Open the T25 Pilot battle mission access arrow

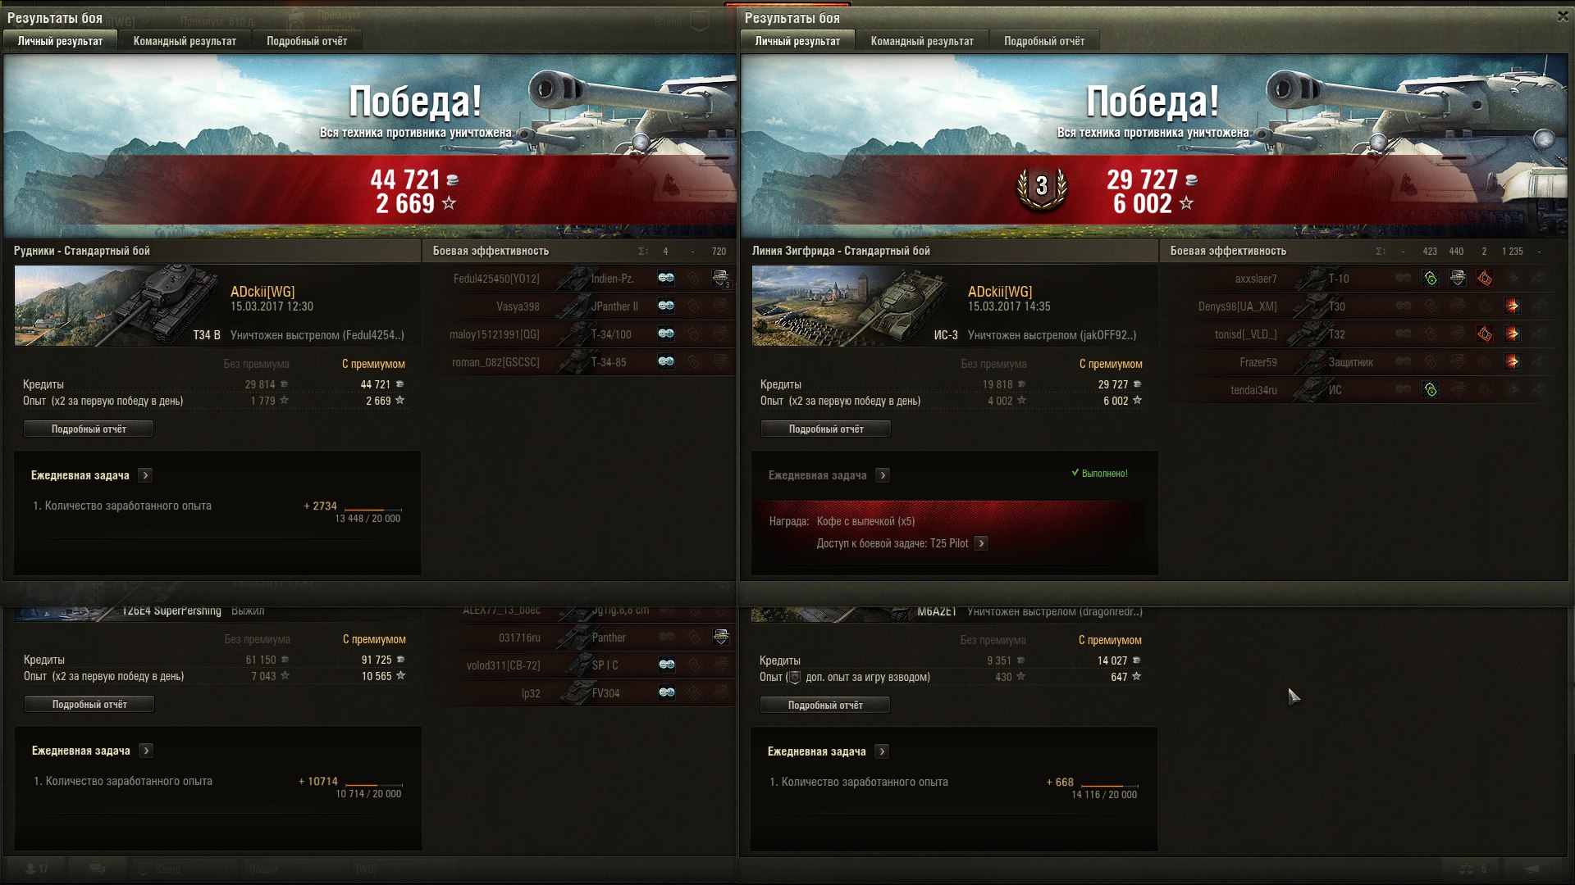(x=981, y=543)
